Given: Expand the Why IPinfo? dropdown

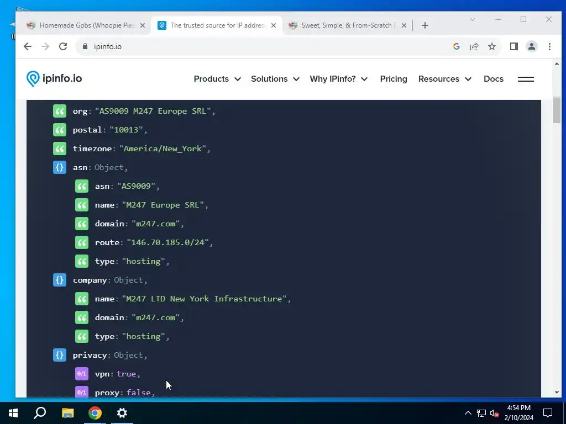Looking at the screenshot, I should [339, 79].
